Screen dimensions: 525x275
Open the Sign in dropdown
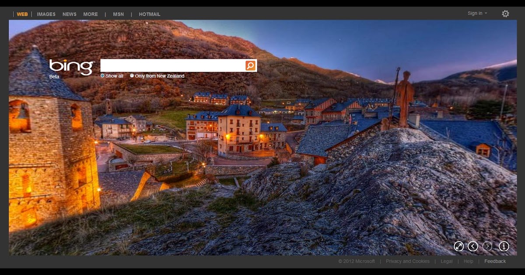coord(476,13)
